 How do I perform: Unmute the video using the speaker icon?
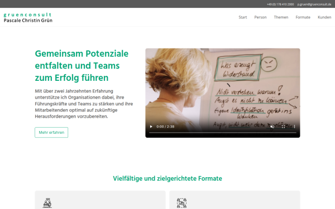click(x=272, y=127)
